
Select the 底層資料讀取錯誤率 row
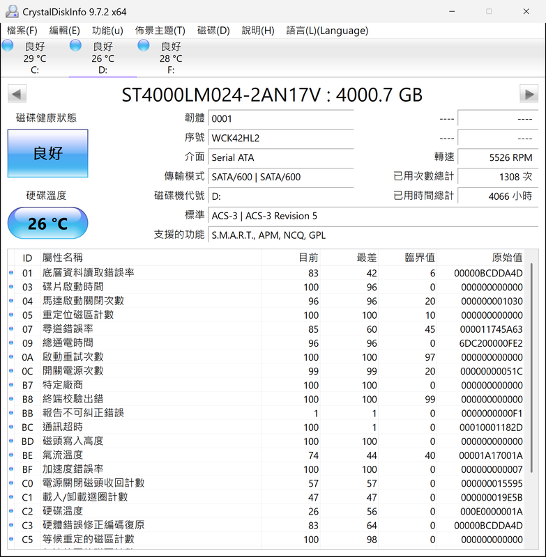point(266,273)
